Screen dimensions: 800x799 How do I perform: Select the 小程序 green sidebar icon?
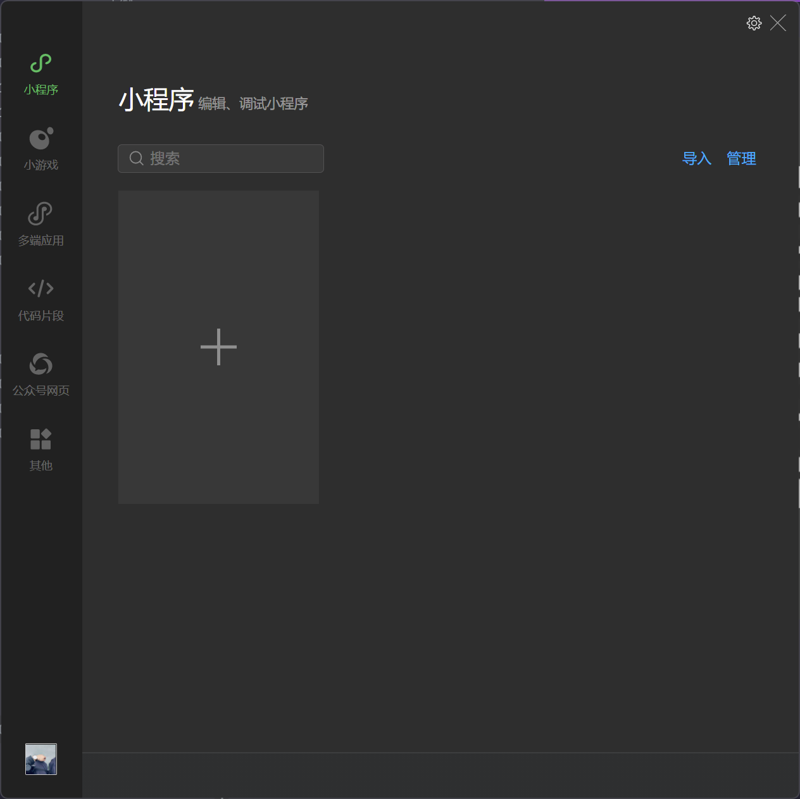coord(41,63)
